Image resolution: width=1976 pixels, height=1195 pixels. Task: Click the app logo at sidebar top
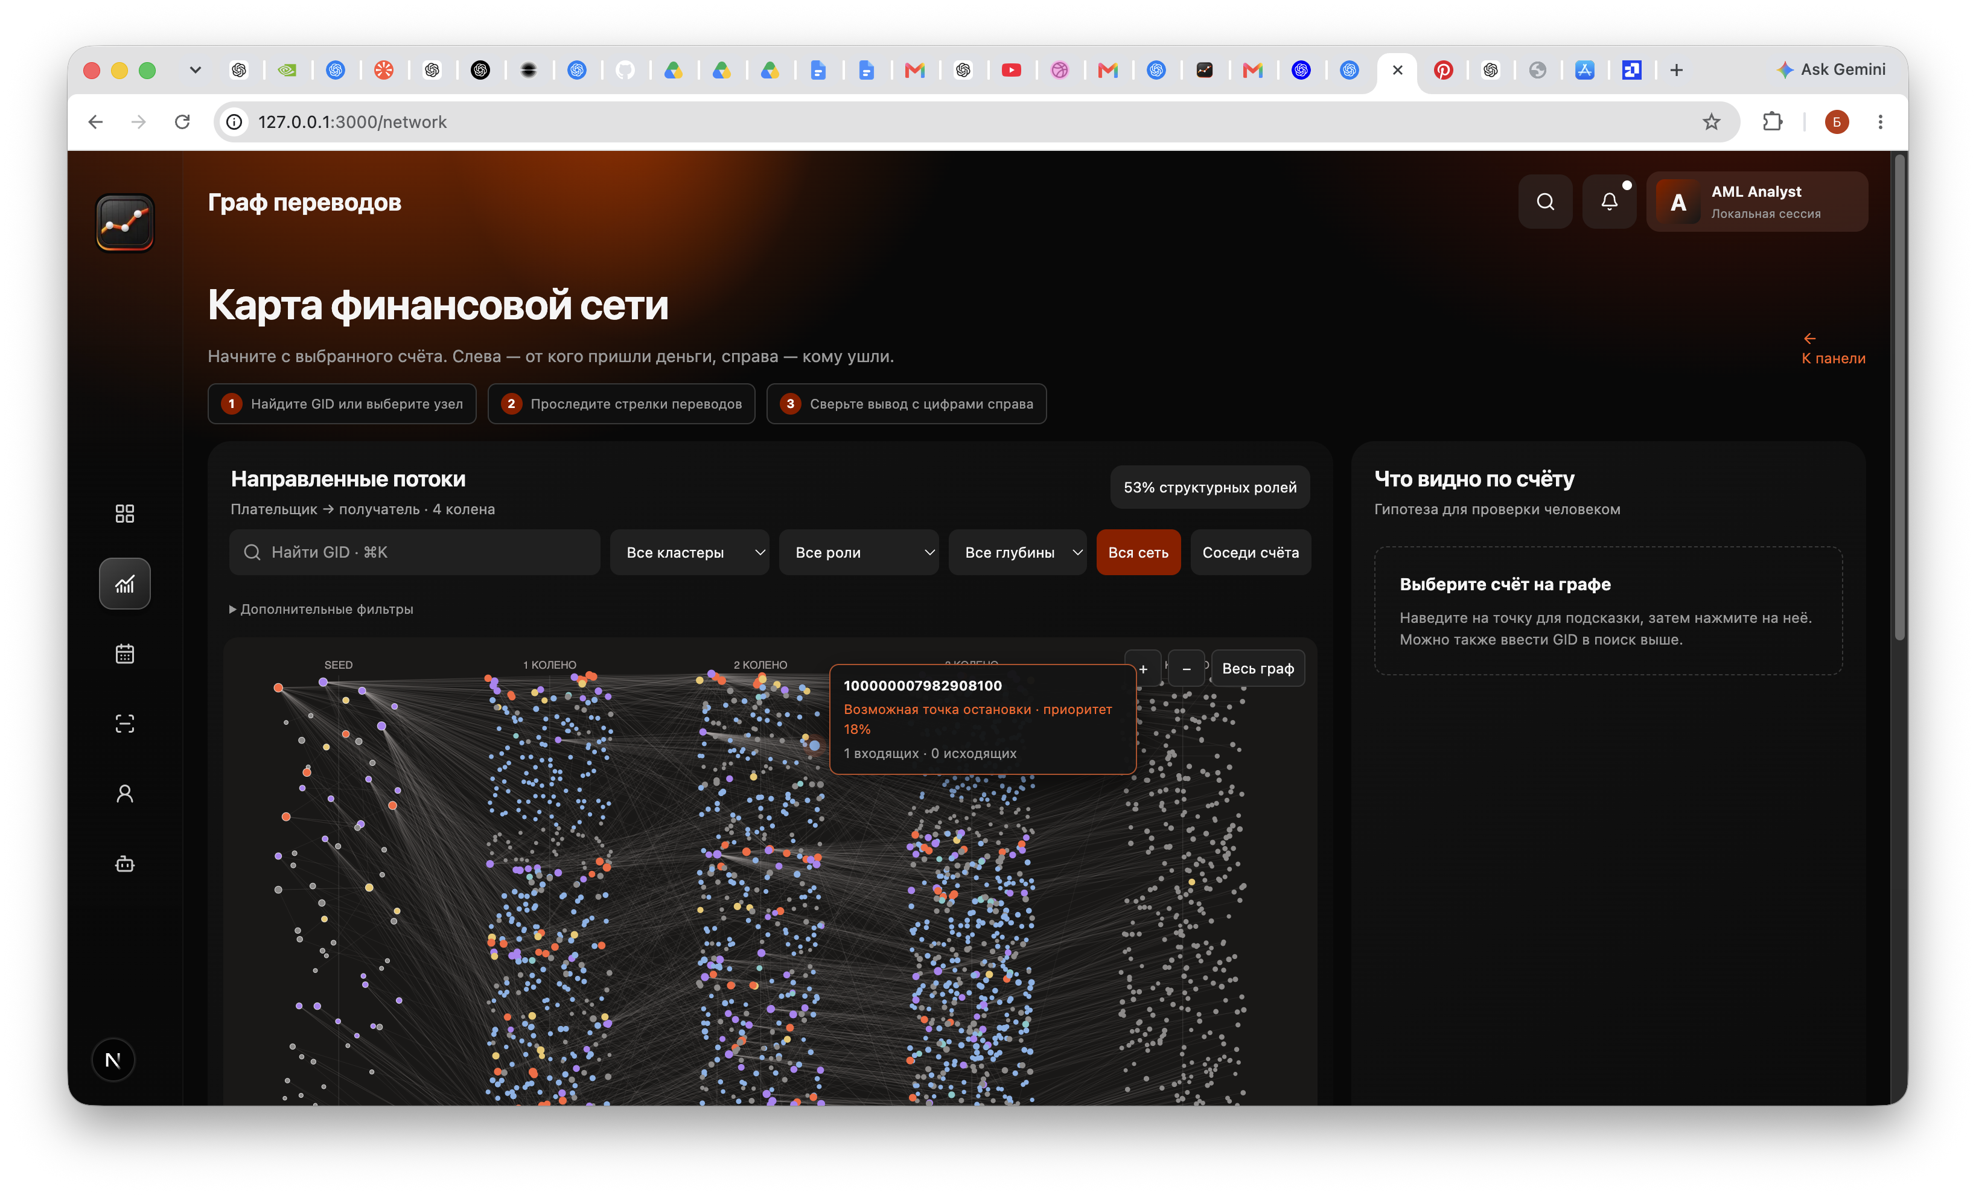(x=124, y=222)
